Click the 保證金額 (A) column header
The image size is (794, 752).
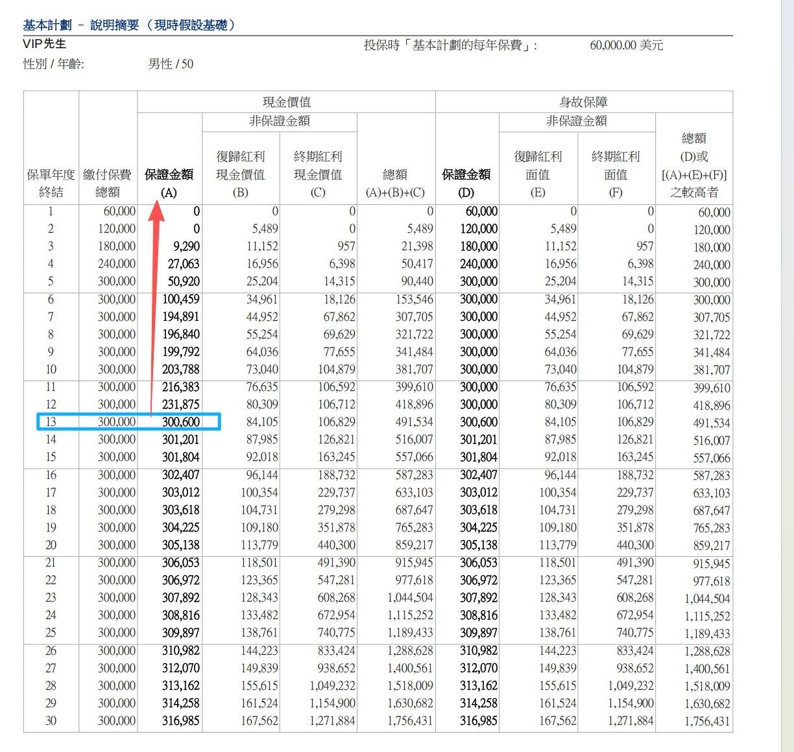click(169, 183)
